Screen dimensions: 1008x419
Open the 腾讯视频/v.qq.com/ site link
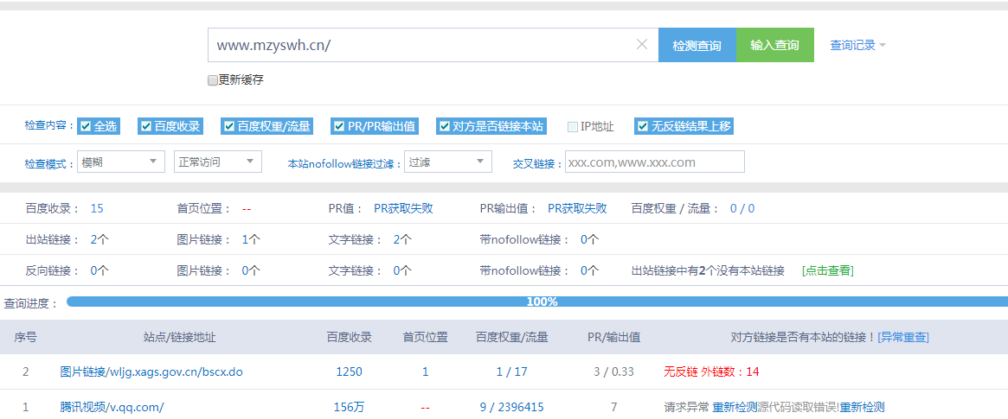click(112, 407)
